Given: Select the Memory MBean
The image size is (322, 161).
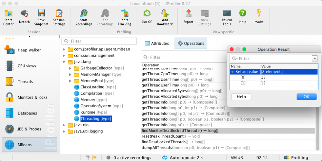Looking at the screenshot, I should click(x=90, y=100).
